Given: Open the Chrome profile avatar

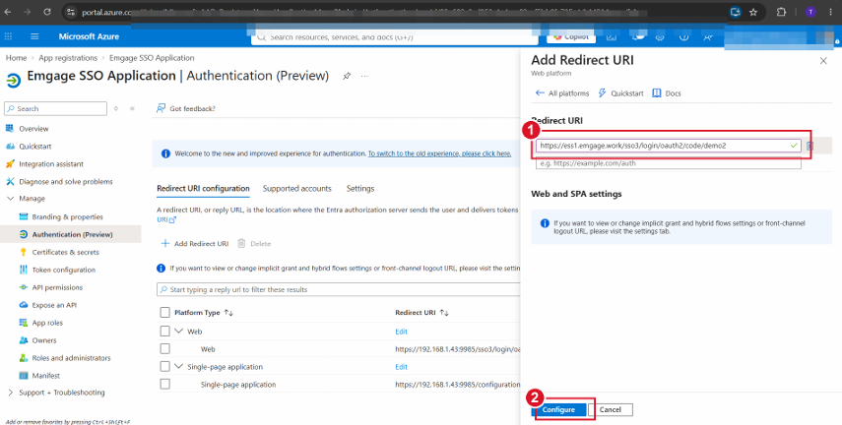Looking at the screenshot, I should pos(810,12).
